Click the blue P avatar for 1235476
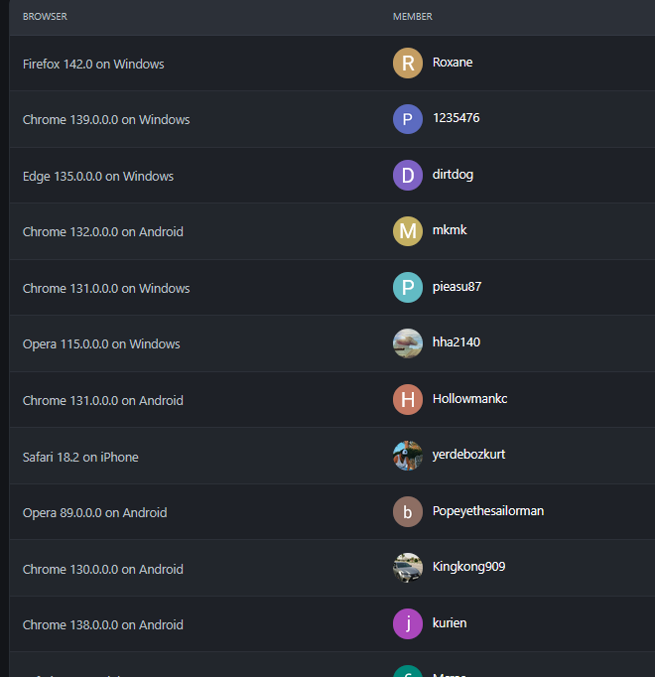Screen dimensions: 655x677 408,119
